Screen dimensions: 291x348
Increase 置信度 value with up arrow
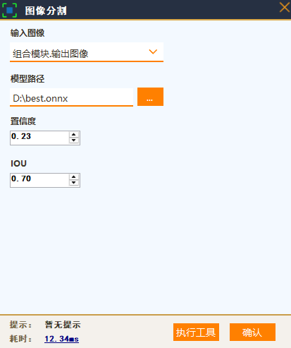tap(74, 135)
